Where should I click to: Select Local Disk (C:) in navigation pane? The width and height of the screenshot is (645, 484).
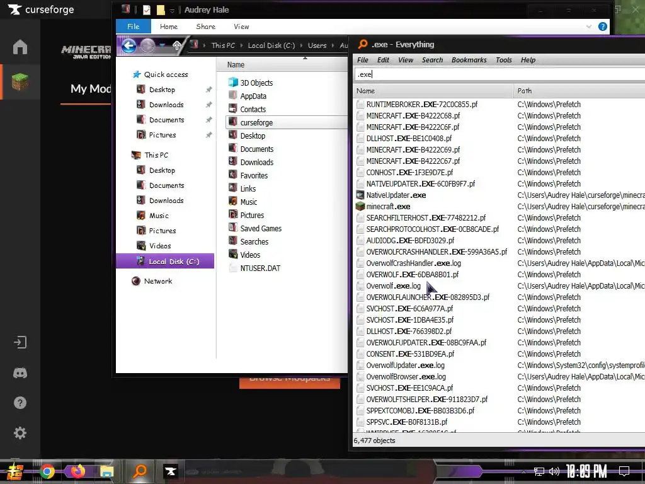(165, 262)
